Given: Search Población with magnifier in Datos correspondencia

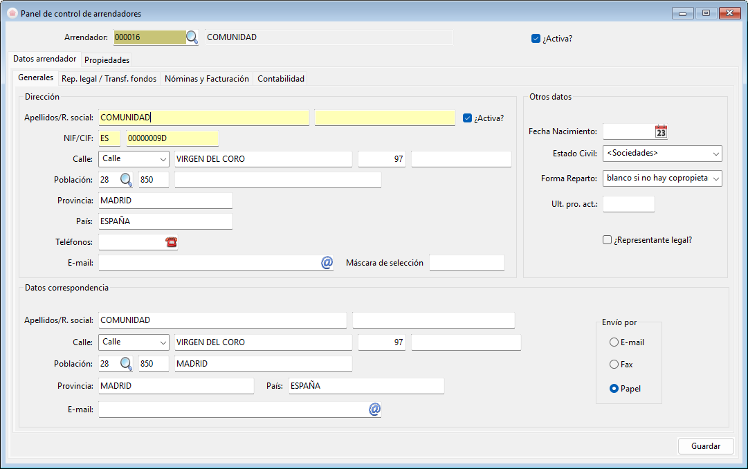Looking at the screenshot, I should click(126, 364).
